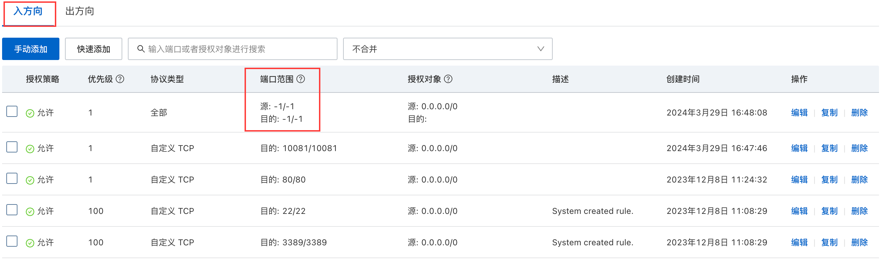This screenshot has height=261, width=886.
Task: Click the search magnifier icon
Action: coord(141,49)
